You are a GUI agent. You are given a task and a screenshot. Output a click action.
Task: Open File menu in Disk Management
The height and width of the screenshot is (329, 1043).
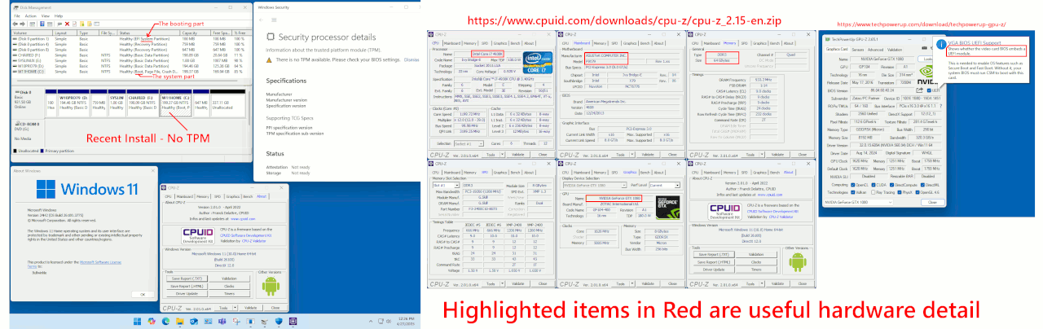[17, 15]
